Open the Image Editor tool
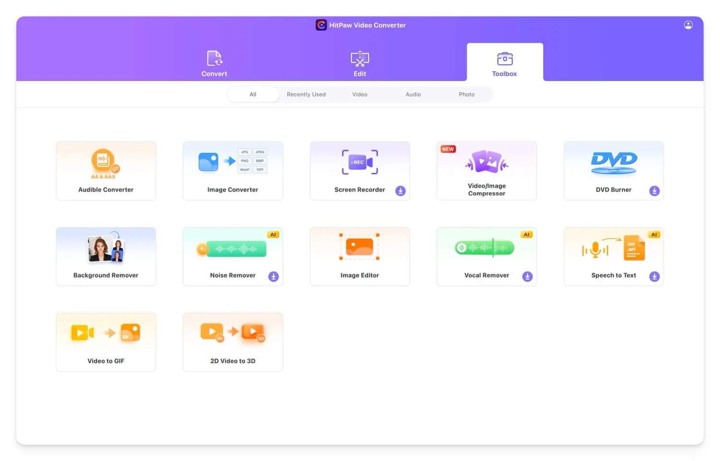 (x=360, y=256)
